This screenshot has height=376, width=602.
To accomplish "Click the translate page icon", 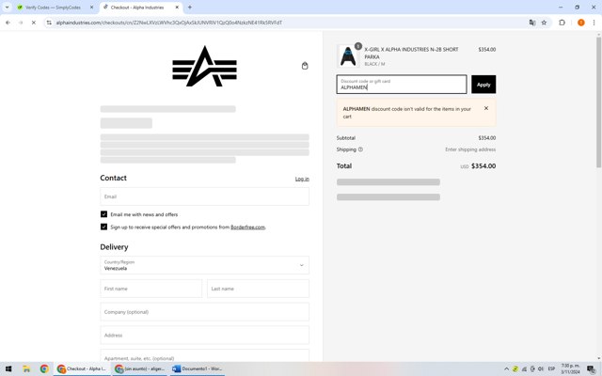I will 532,23.
